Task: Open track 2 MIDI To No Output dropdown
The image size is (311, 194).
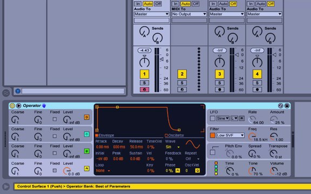Action: point(189,14)
